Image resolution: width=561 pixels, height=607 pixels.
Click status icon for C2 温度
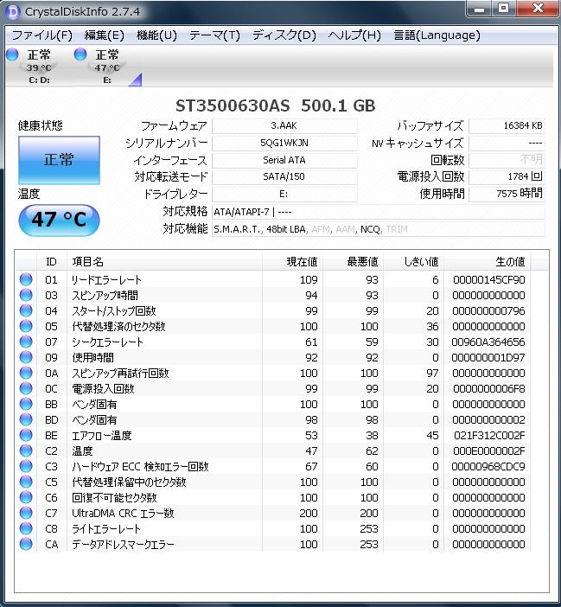coord(26,450)
